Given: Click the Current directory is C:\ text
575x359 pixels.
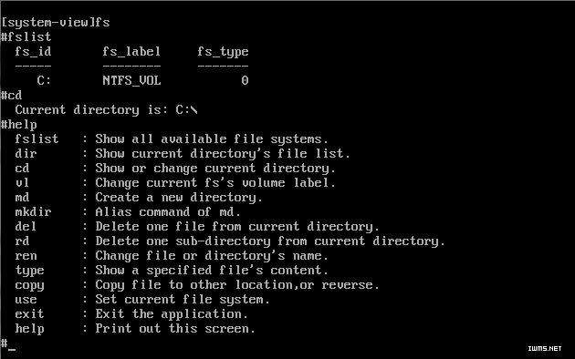Looking at the screenshot, I should click(x=107, y=110).
